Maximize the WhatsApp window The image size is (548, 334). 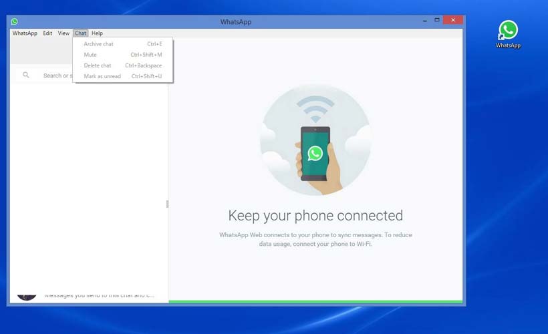pyautogui.click(x=437, y=20)
